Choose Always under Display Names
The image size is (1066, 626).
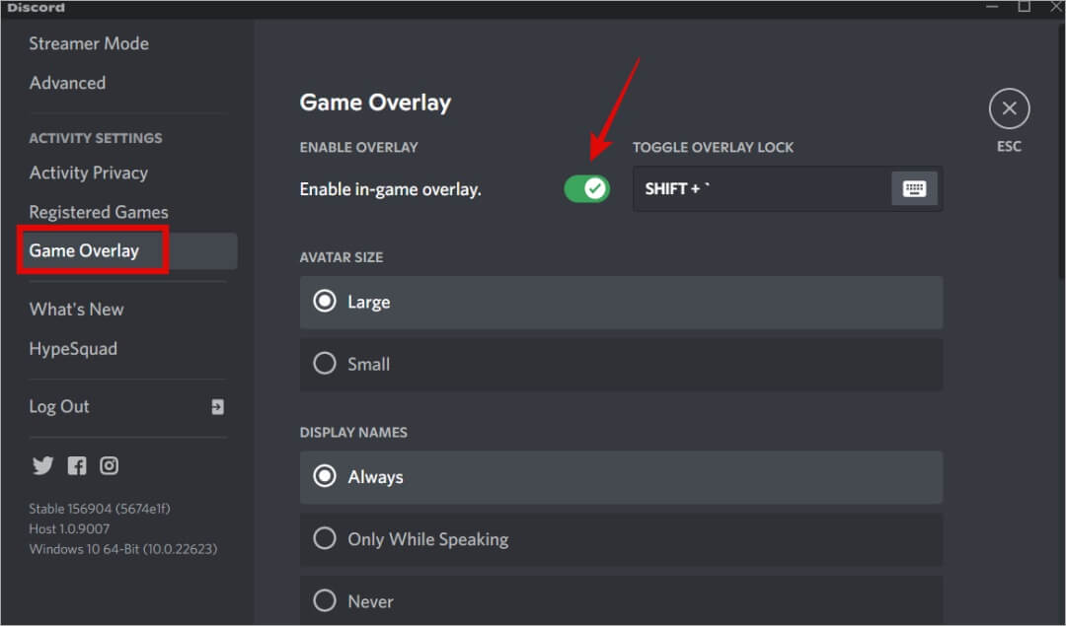(x=621, y=477)
